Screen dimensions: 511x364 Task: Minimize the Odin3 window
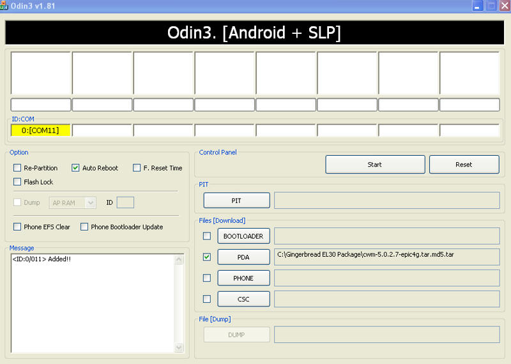coord(478,6)
